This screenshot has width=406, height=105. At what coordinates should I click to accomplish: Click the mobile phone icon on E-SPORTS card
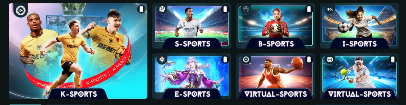[x=225, y=59]
